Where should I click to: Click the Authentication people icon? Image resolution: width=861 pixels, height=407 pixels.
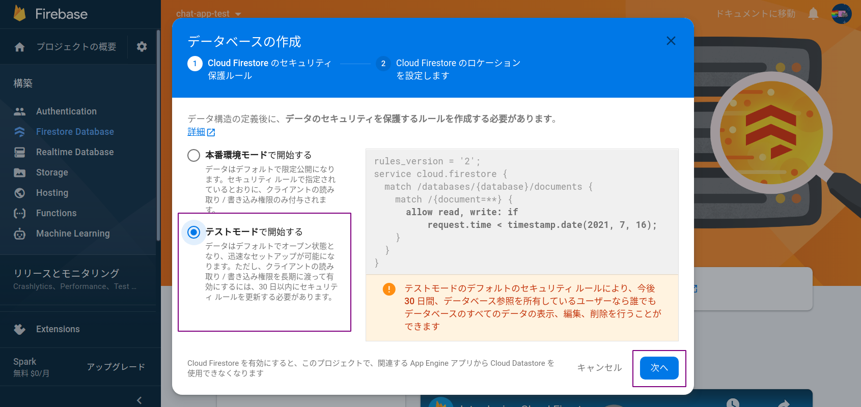[20, 111]
